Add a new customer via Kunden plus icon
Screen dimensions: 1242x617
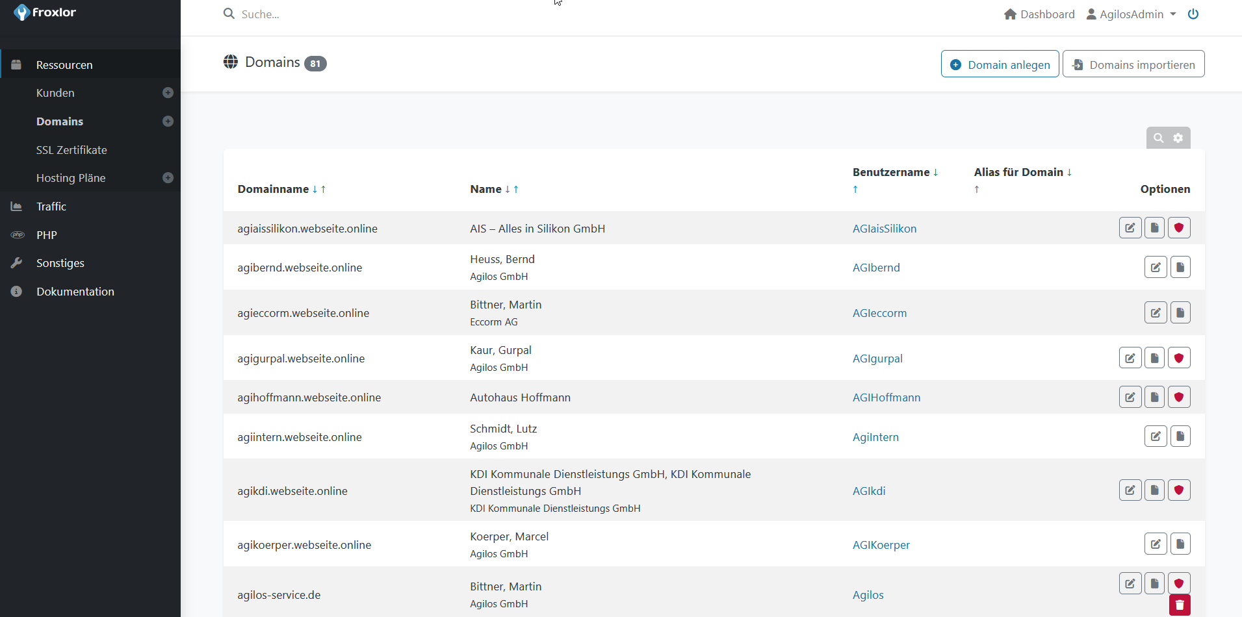168,93
